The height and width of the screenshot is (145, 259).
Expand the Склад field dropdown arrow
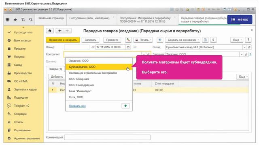tap(244, 47)
